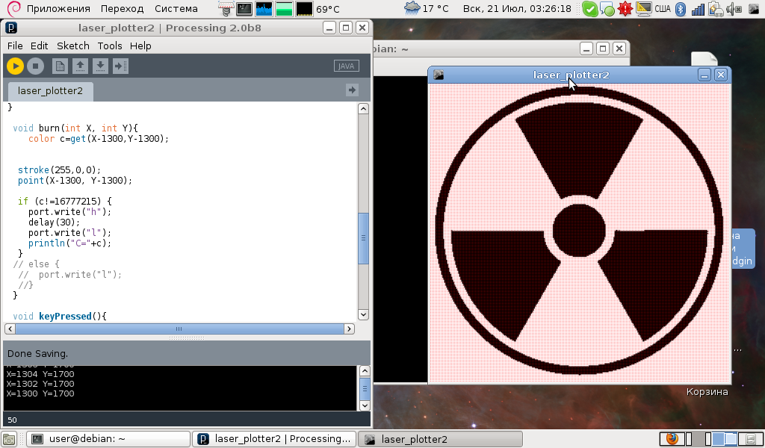
Task: Launch Firefox from the bottom panel
Action: click(x=672, y=438)
